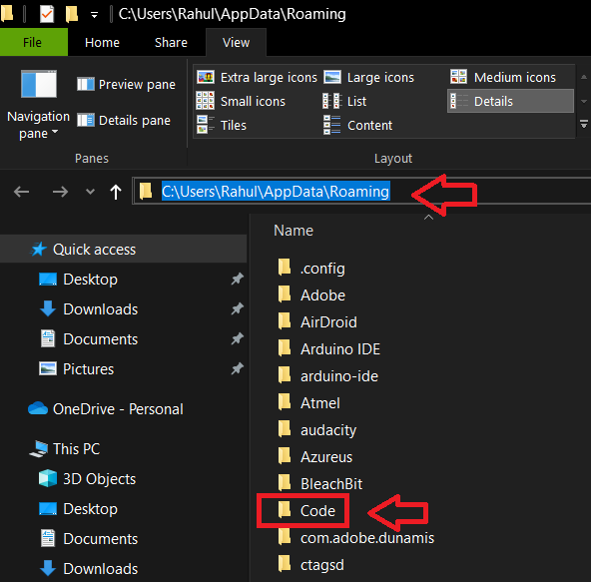Open the File tab

point(33,43)
